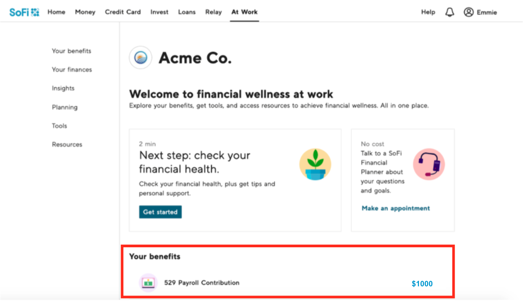527x307 pixels.
Task: Select the Invest tab
Action: pos(159,12)
